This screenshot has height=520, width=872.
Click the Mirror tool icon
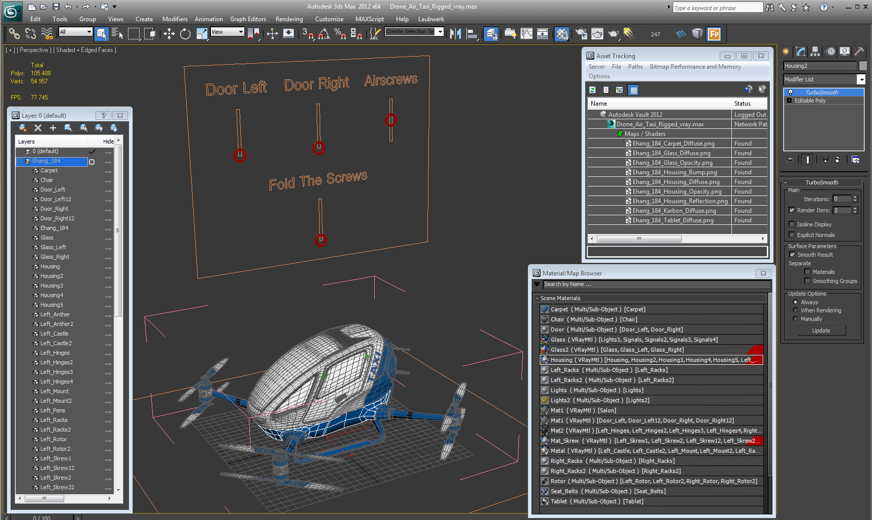click(455, 34)
